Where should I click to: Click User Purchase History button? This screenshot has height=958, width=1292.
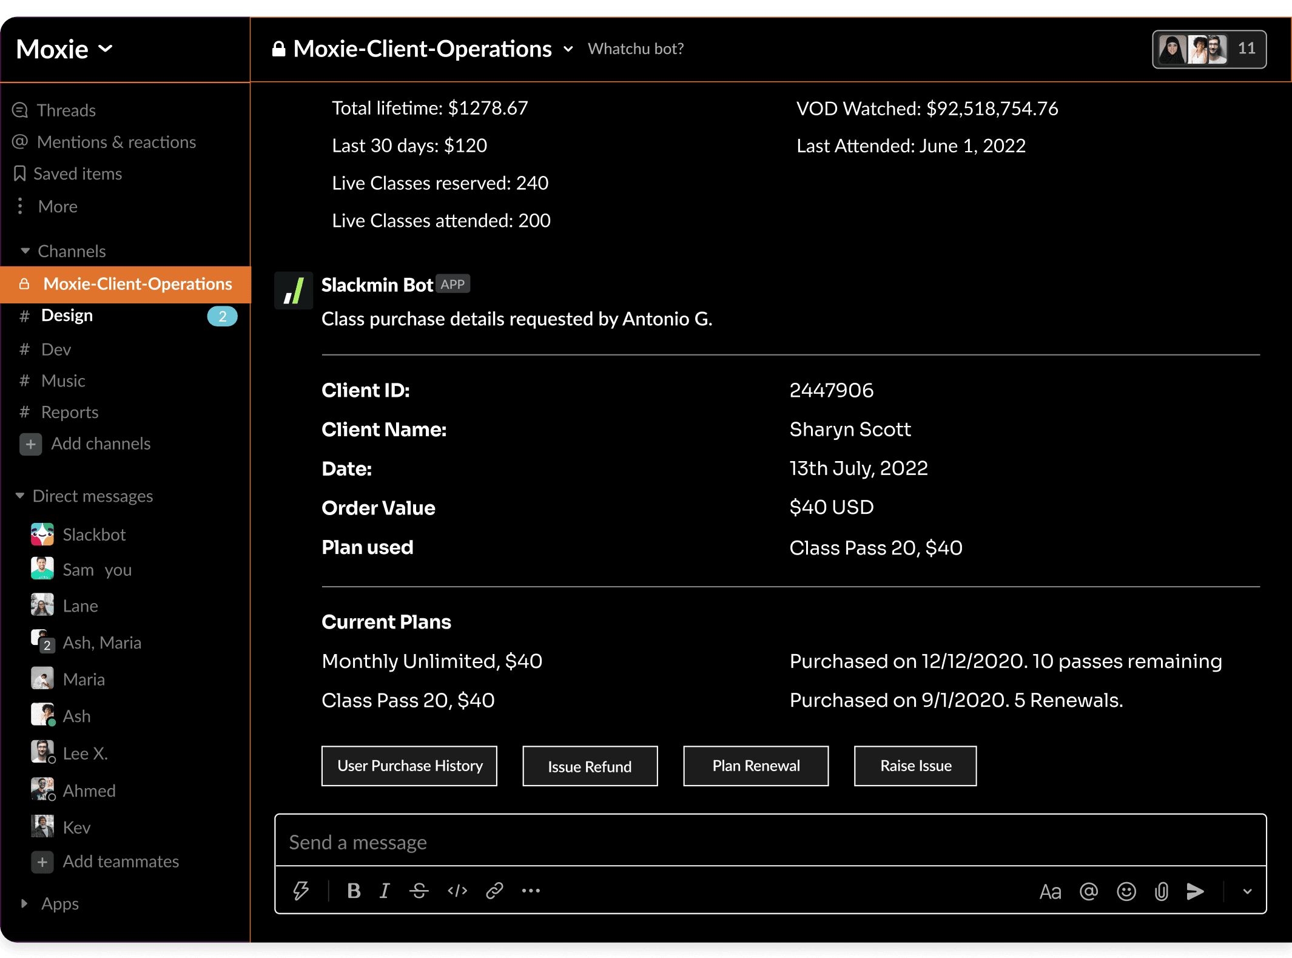tap(409, 766)
